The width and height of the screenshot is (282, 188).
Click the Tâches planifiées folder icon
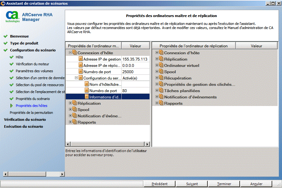pyautogui.click(x=161, y=91)
